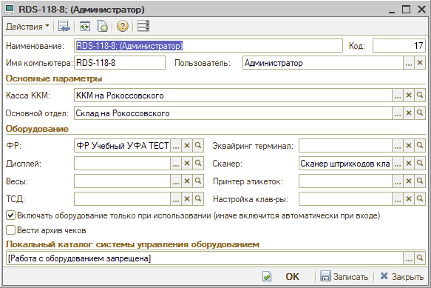Clear the Основной отдел field
This screenshot has height=288, width=431.
409,113
